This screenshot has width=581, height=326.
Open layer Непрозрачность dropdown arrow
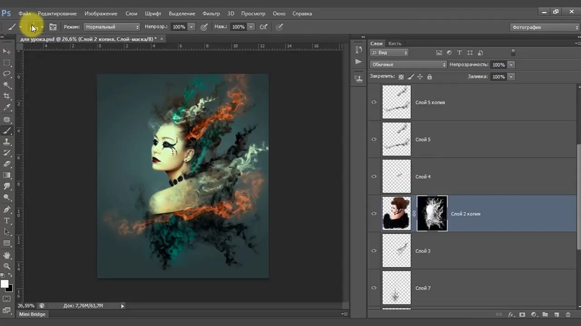[511, 65]
